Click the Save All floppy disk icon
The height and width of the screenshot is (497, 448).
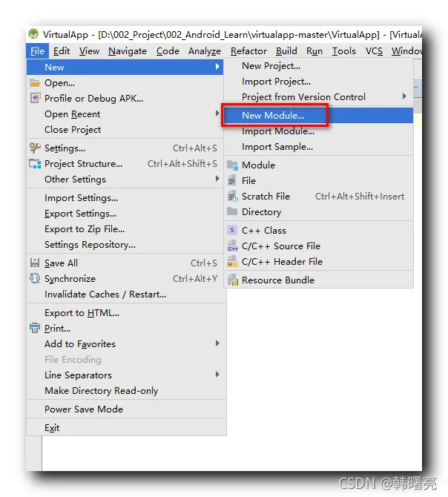35,263
